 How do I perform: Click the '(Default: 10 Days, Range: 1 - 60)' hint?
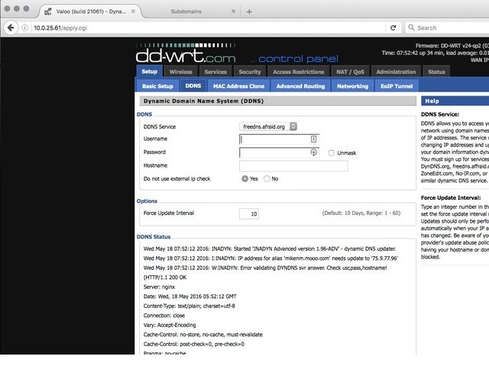(361, 213)
